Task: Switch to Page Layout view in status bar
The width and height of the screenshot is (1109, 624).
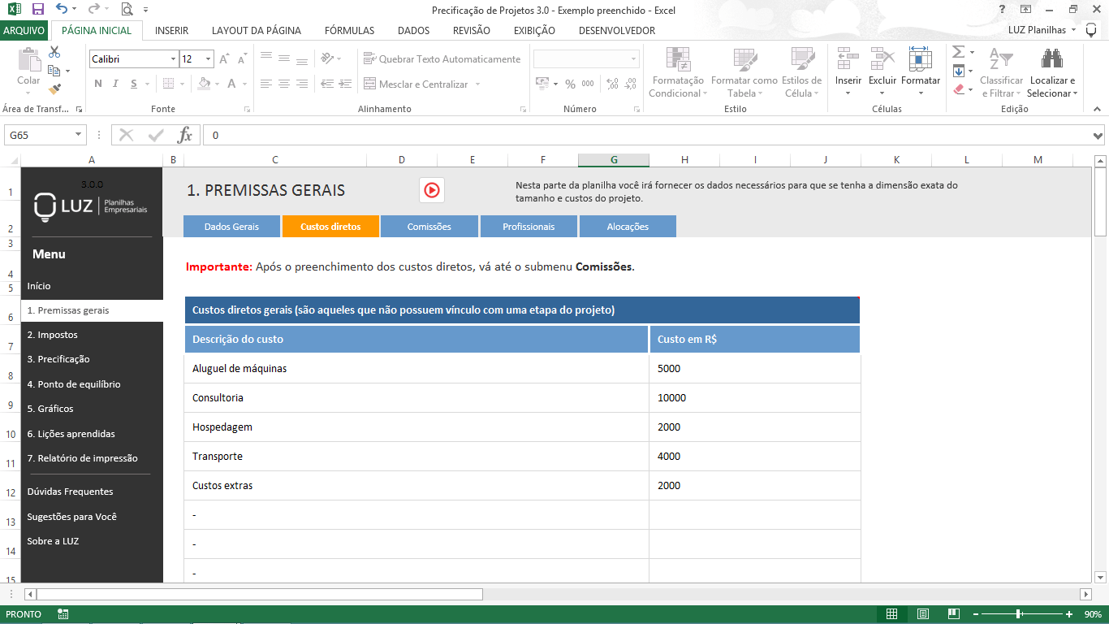Action: pos(921,614)
